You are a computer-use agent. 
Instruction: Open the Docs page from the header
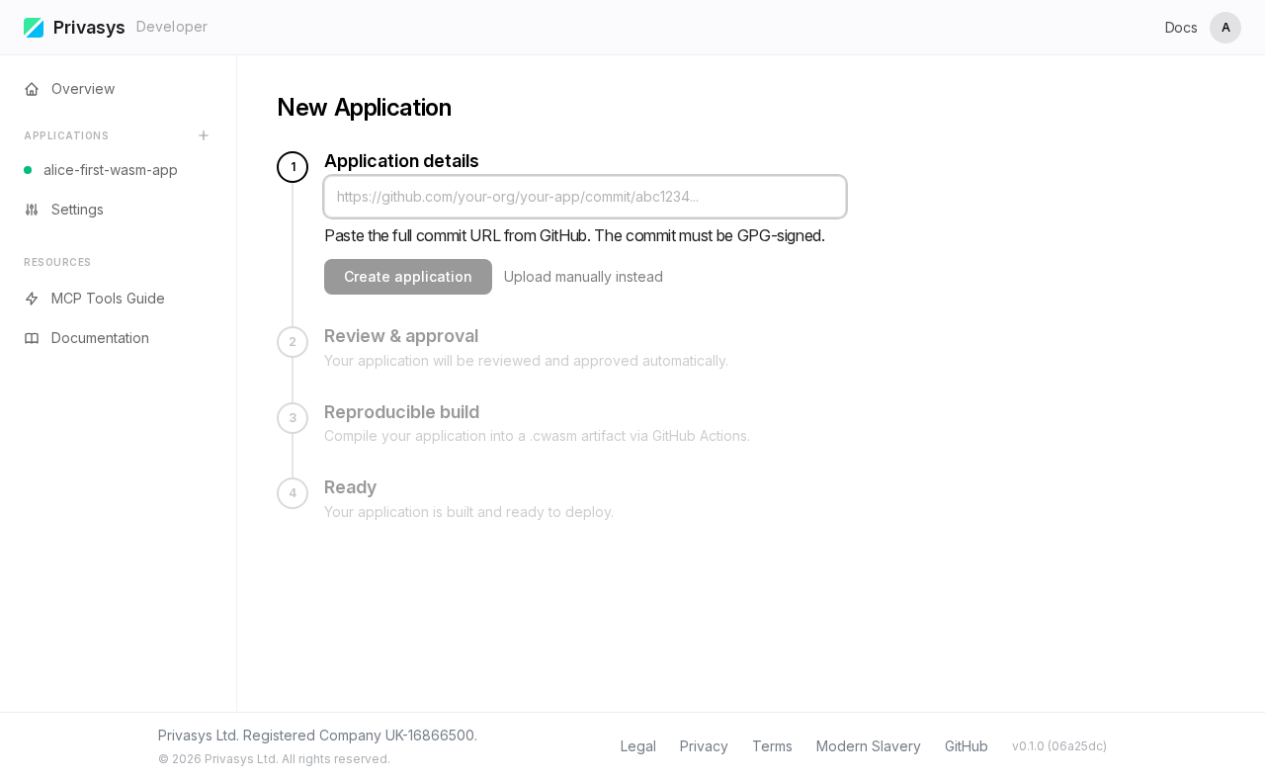1180,27
